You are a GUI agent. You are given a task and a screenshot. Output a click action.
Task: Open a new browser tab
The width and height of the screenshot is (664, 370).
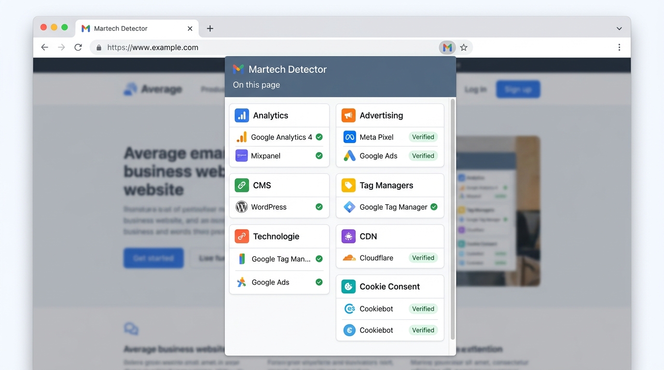(210, 28)
